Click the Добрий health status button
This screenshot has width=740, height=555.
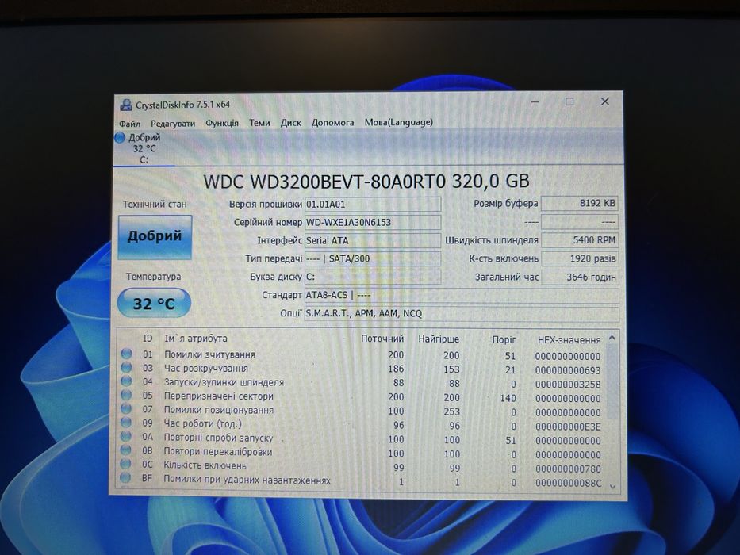[155, 237]
